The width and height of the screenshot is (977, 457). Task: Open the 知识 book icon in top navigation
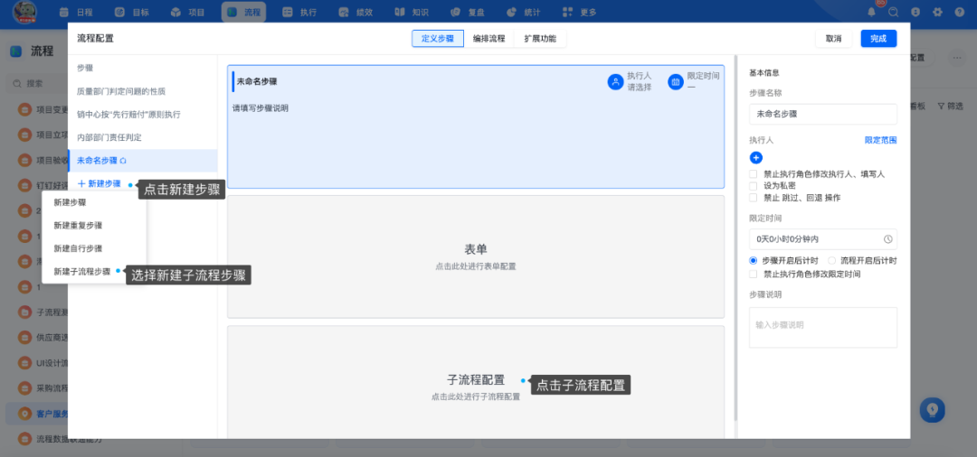(400, 12)
